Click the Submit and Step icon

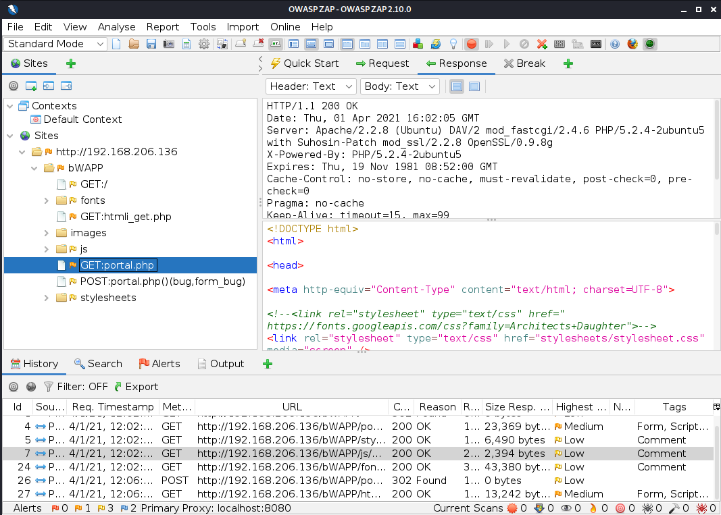[x=489, y=44]
